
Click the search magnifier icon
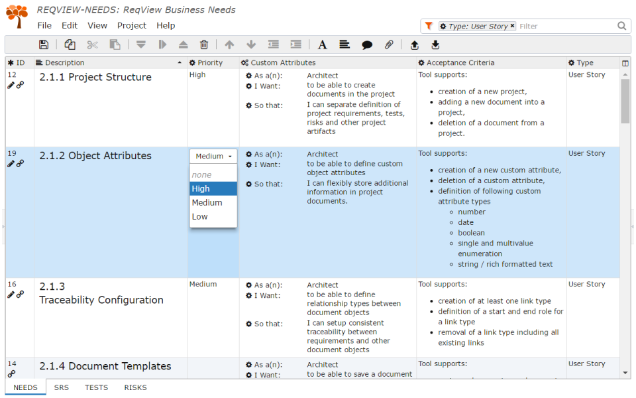point(622,26)
